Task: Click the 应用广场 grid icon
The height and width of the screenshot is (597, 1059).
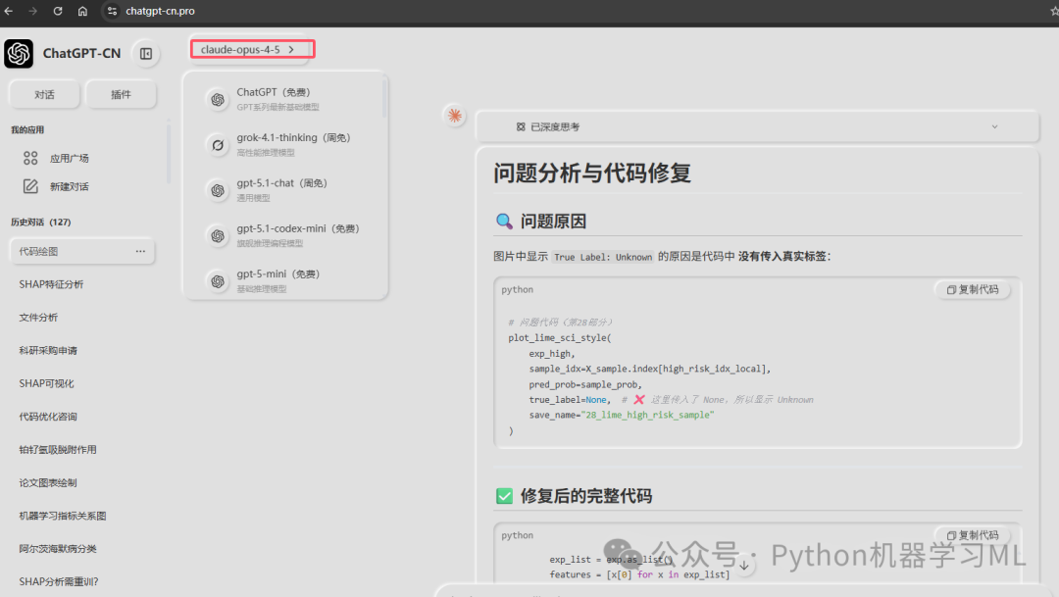Action: pos(30,158)
